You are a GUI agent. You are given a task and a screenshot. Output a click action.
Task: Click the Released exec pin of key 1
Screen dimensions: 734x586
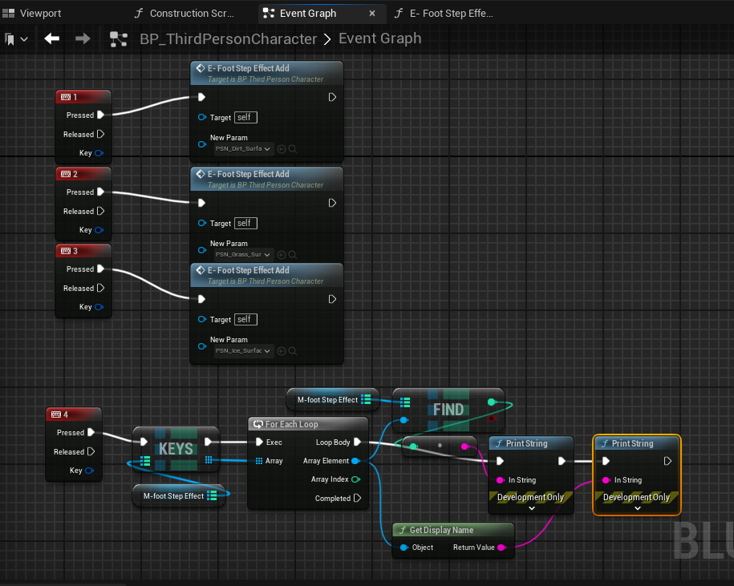100,134
